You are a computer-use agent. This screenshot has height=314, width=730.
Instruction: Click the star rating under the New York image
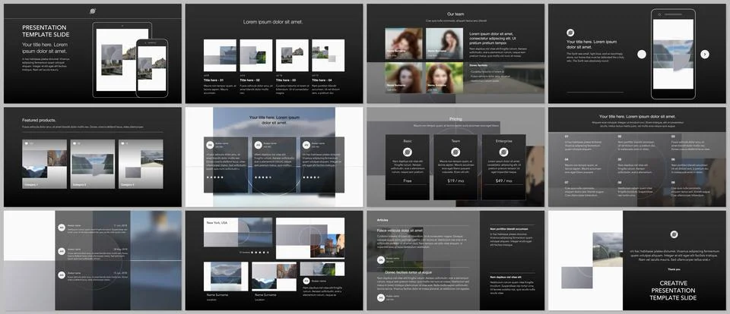click(261, 253)
